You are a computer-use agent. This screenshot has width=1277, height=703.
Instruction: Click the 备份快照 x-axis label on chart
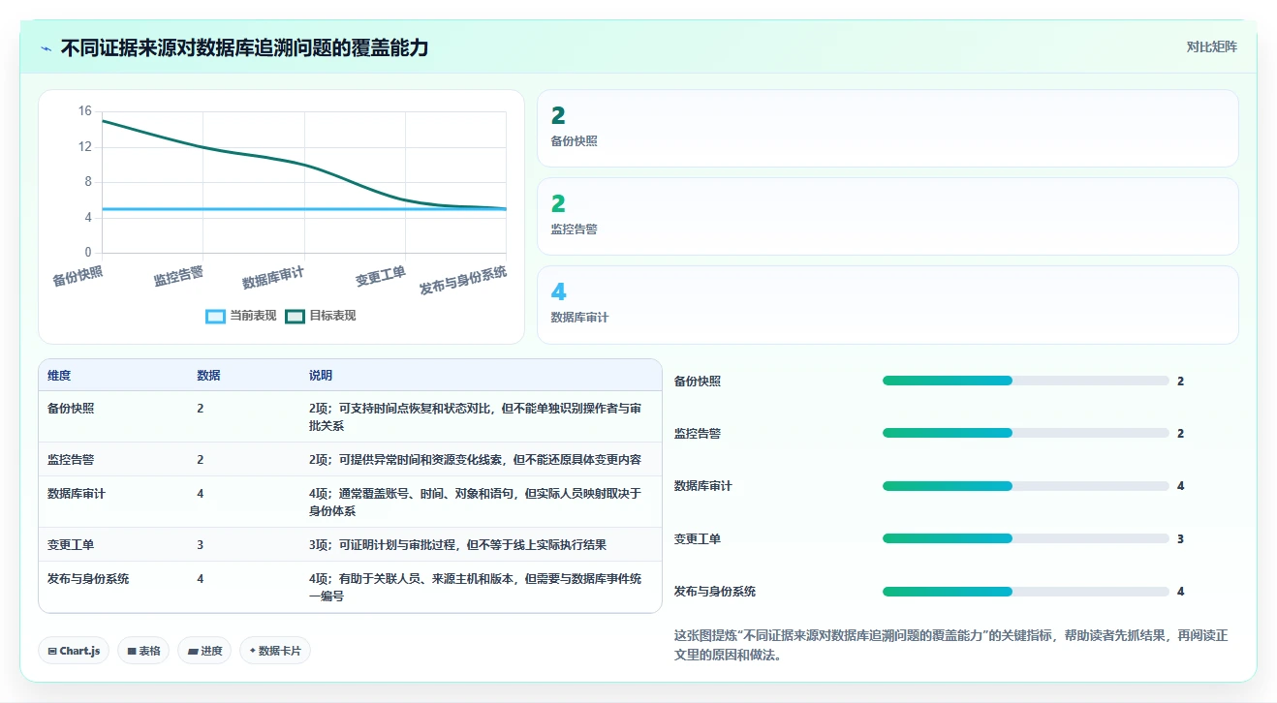click(x=78, y=276)
